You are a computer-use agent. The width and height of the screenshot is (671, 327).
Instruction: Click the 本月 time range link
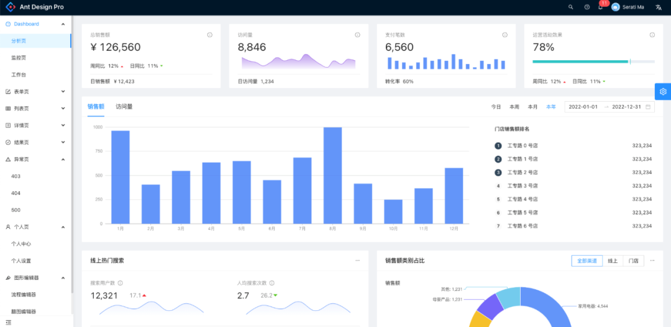pos(532,107)
